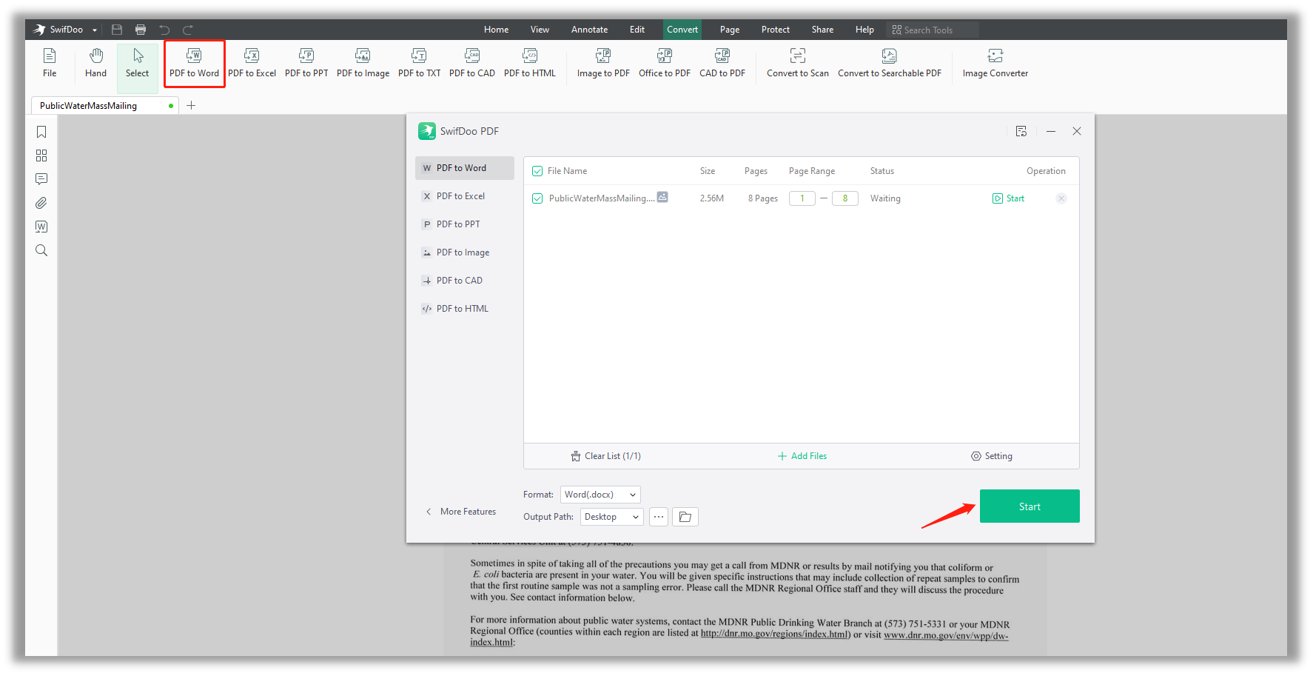Open the attachments sidebar panel
The height and width of the screenshot is (676, 1313).
point(41,203)
